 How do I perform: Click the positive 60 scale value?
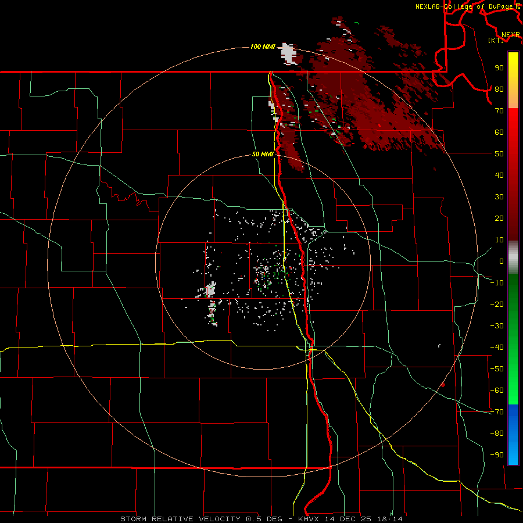pos(499,132)
